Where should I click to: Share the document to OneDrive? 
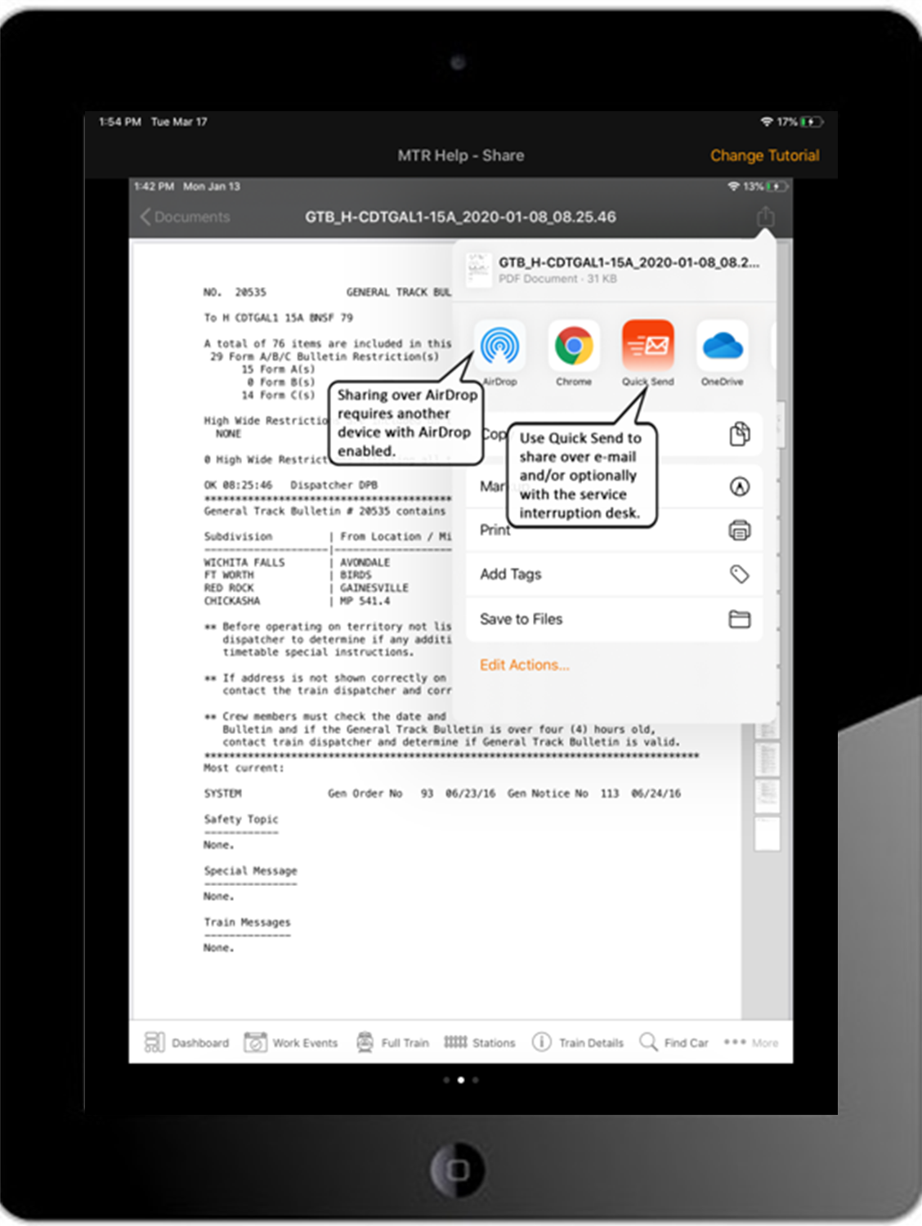coord(722,347)
